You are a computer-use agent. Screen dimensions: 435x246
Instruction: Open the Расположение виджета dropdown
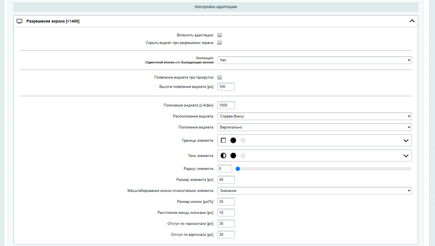click(314, 116)
